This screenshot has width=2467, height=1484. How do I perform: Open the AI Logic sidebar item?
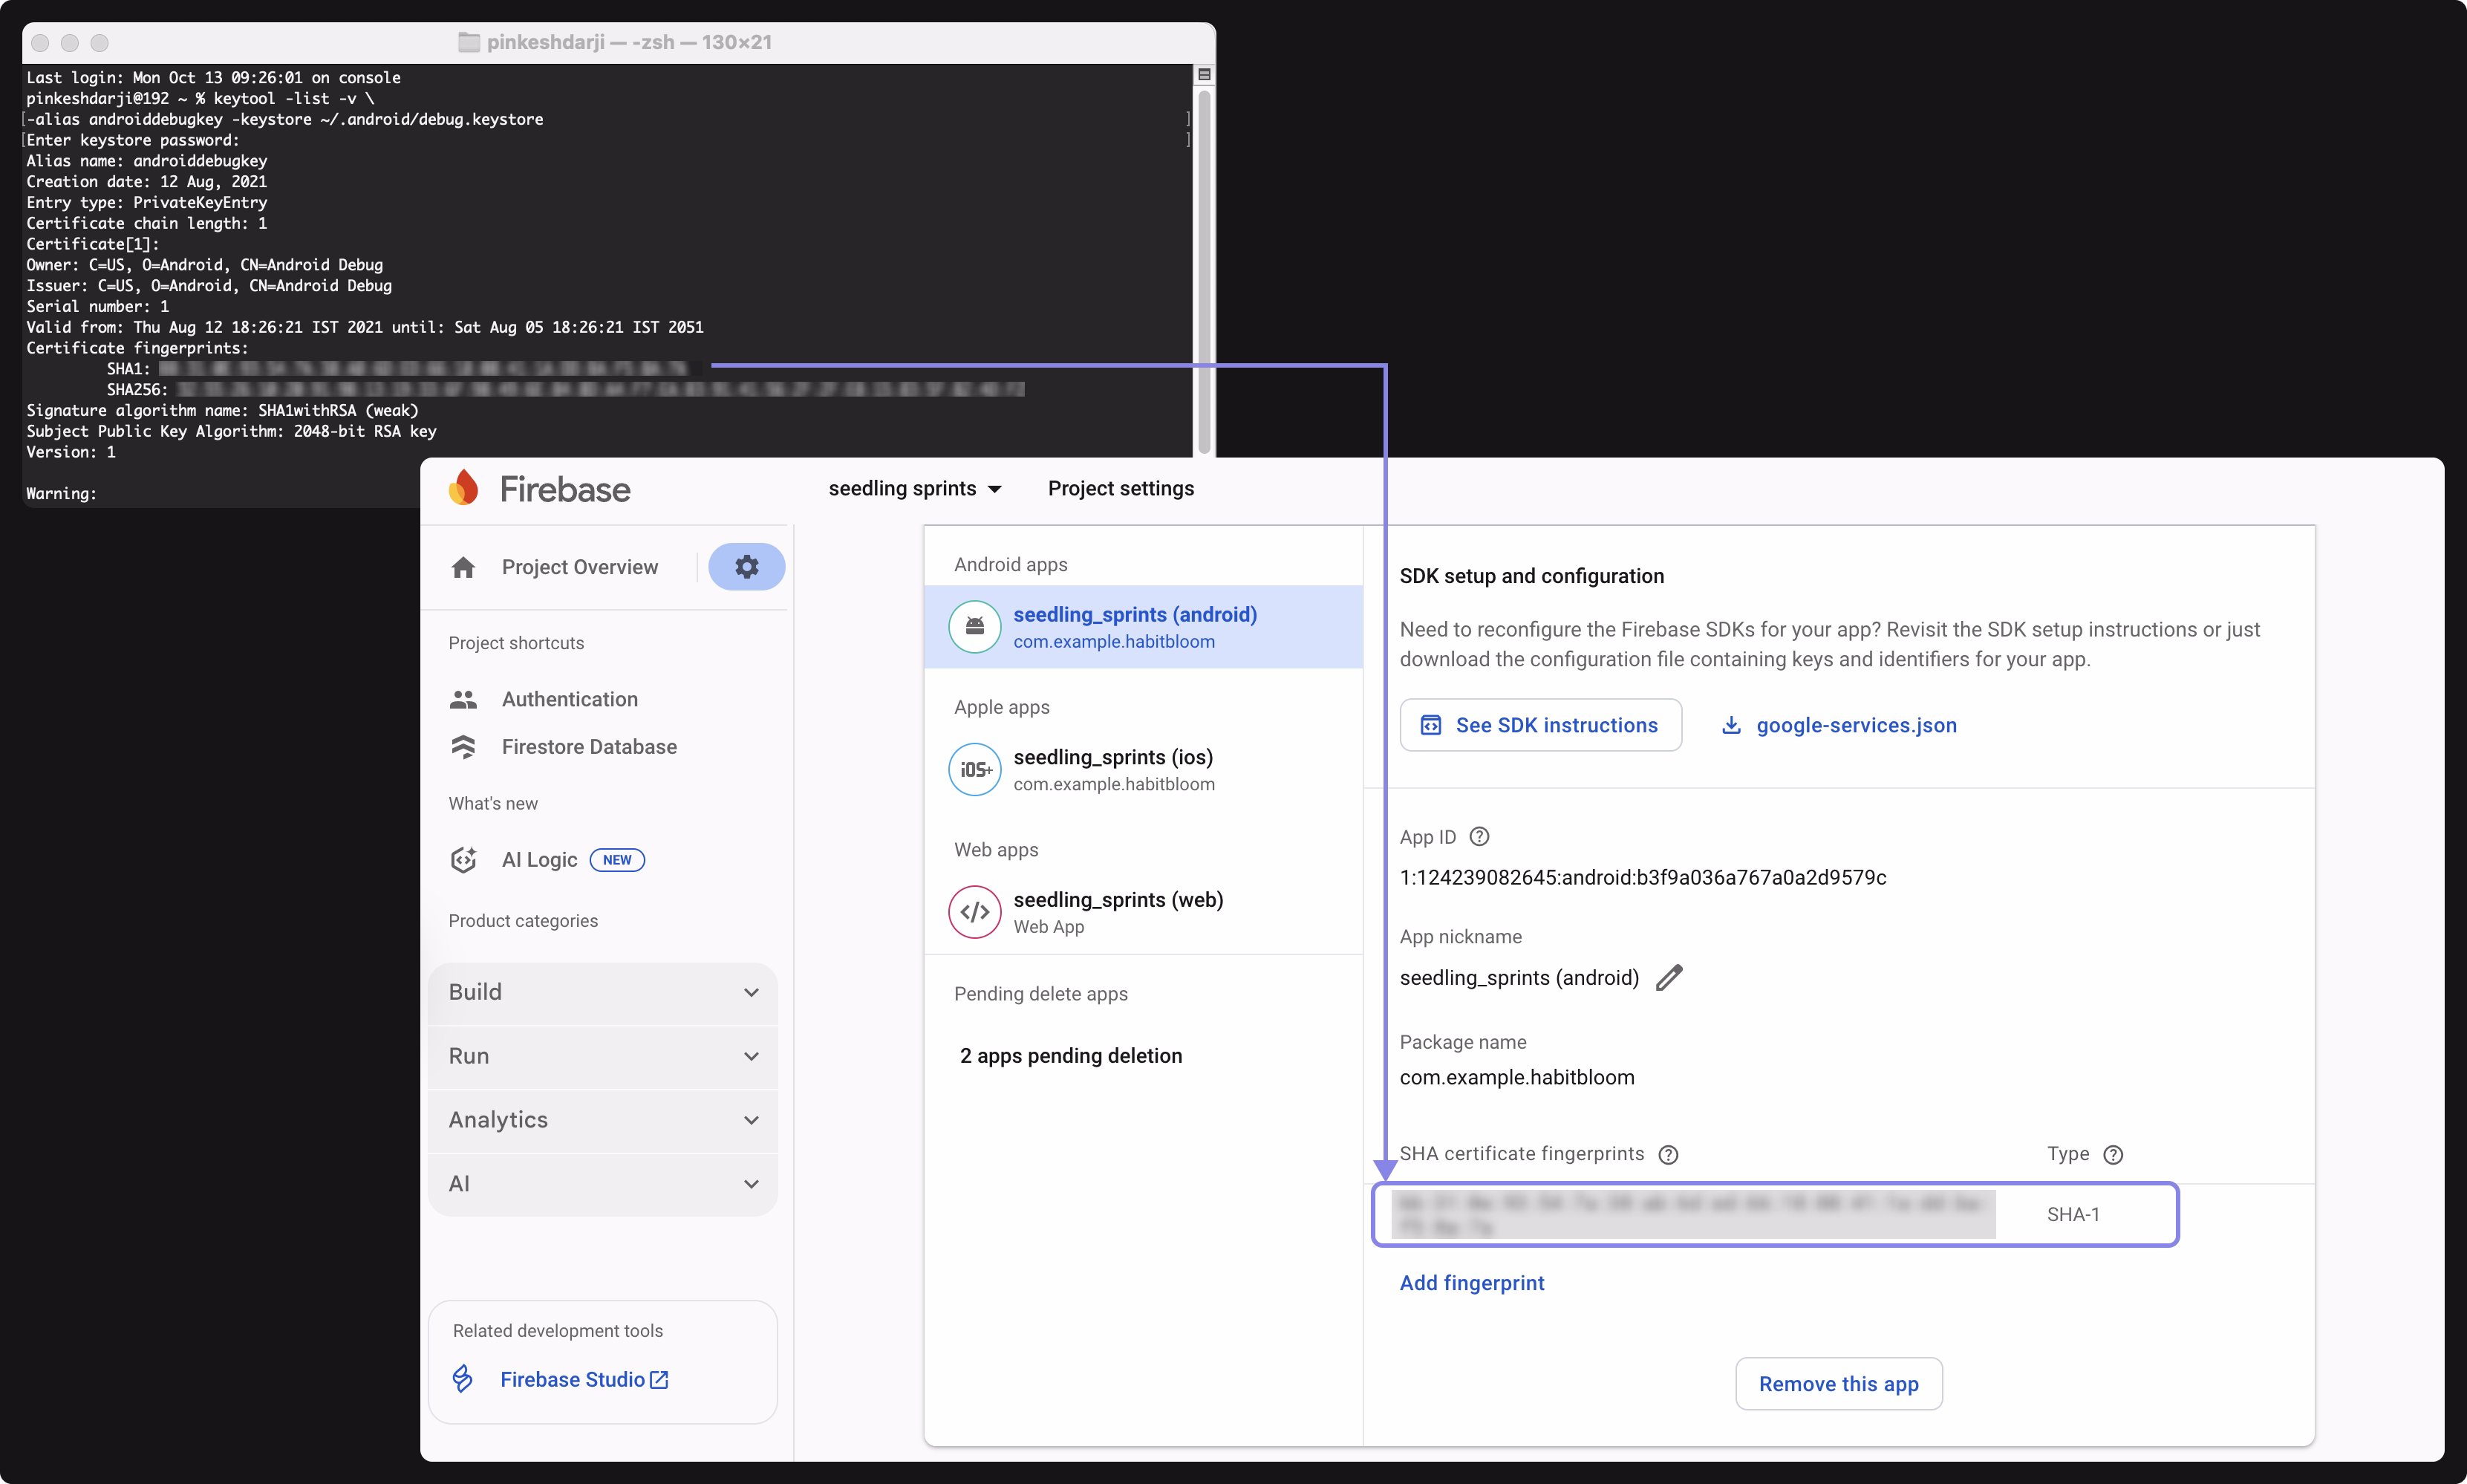(x=540, y=860)
